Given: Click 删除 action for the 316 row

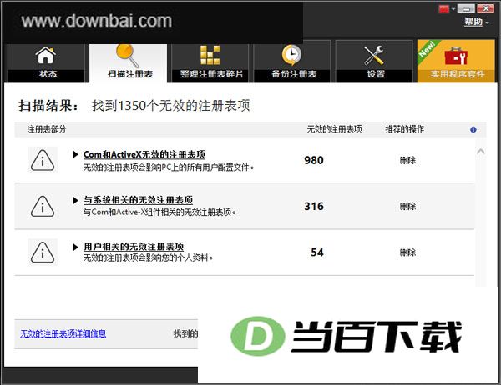Looking at the screenshot, I should point(407,207).
